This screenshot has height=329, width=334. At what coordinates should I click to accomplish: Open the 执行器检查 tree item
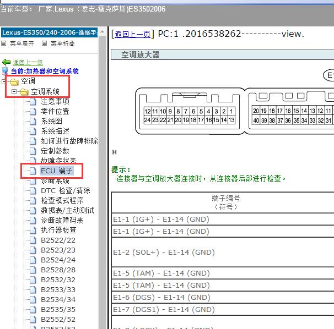pos(58,230)
